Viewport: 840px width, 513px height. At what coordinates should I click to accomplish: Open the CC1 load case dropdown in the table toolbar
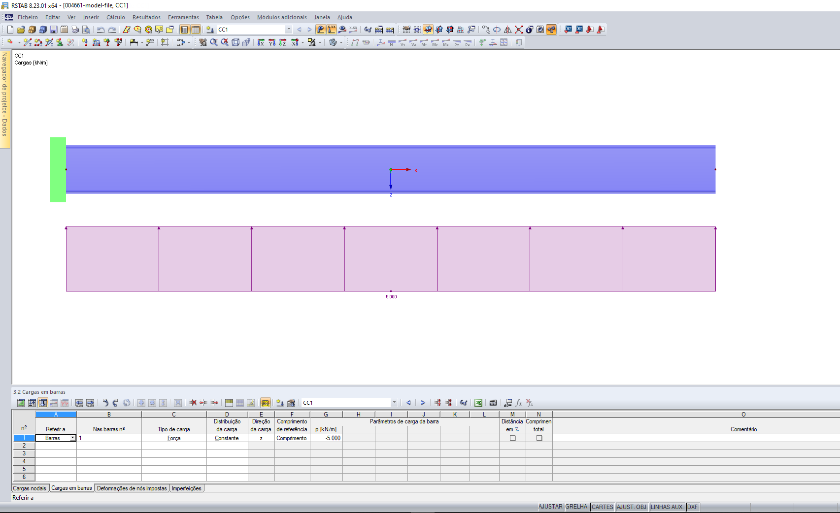tap(394, 403)
